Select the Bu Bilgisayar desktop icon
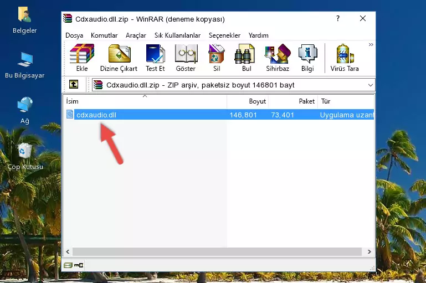Viewport: 426px width, 283px height. 25,65
